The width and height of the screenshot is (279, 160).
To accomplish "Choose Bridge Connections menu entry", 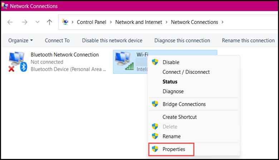I will [x=184, y=104].
